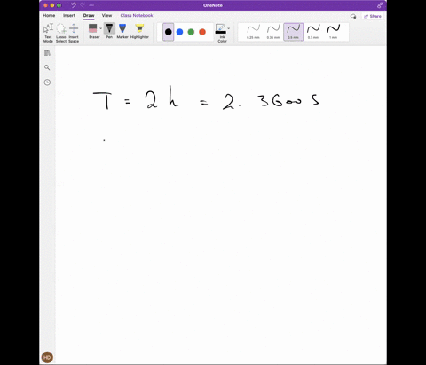Expand the Eraser options arrow
This screenshot has width=426, height=365.
[100, 28]
